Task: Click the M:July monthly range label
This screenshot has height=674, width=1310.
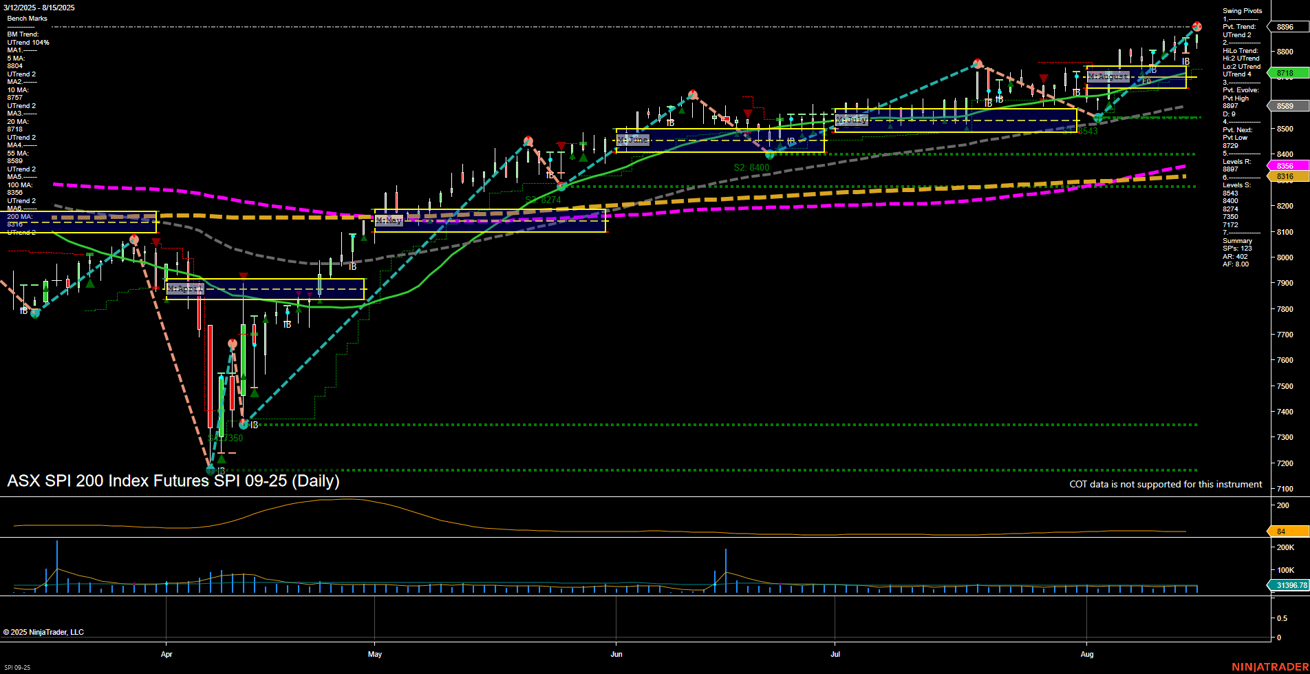Action: 852,120
